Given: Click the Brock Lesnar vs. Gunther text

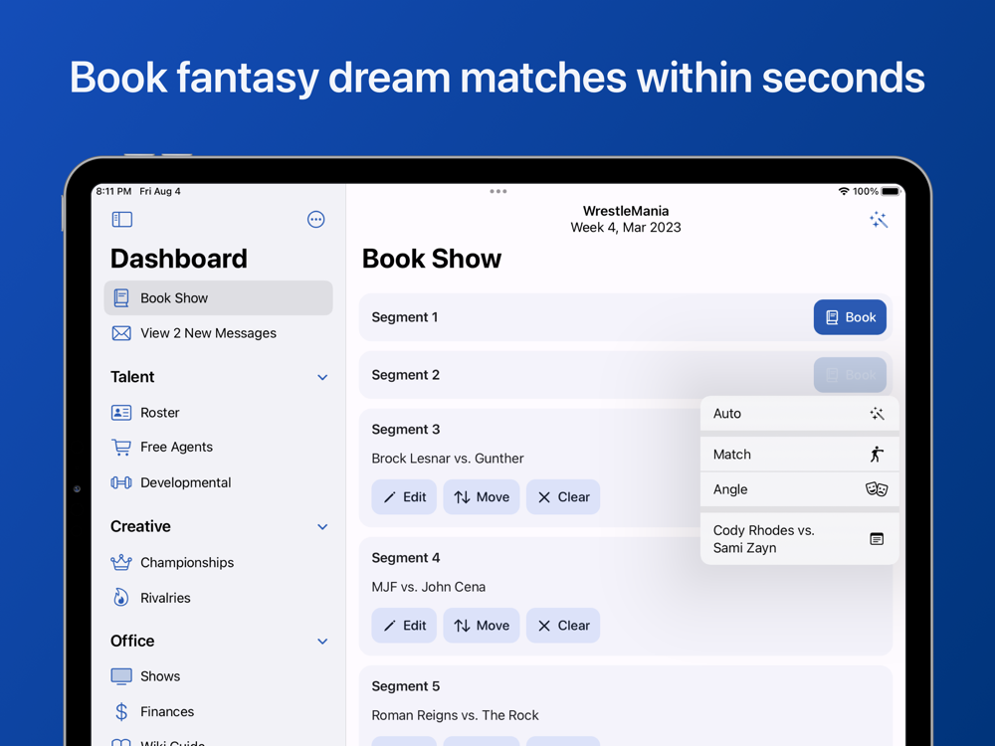Looking at the screenshot, I should [x=448, y=458].
